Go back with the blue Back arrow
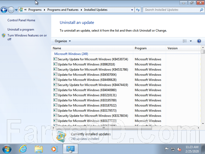 click(4, 10)
